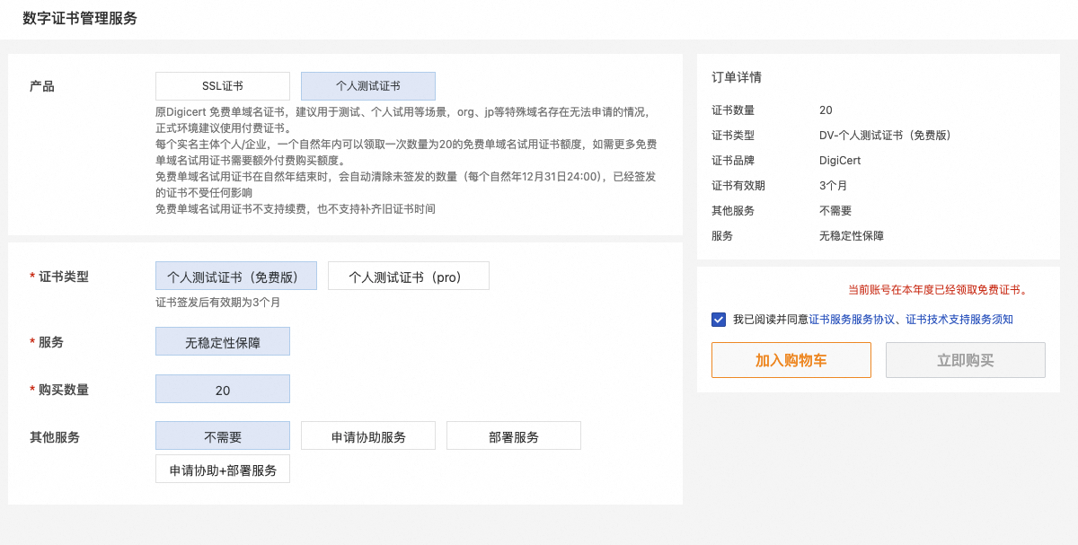Choose 个人测试证书（pro） certificate type

click(408, 277)
